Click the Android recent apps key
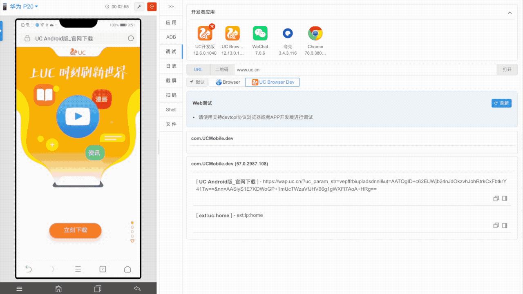 pyautogui.click(x=98, y=289)
